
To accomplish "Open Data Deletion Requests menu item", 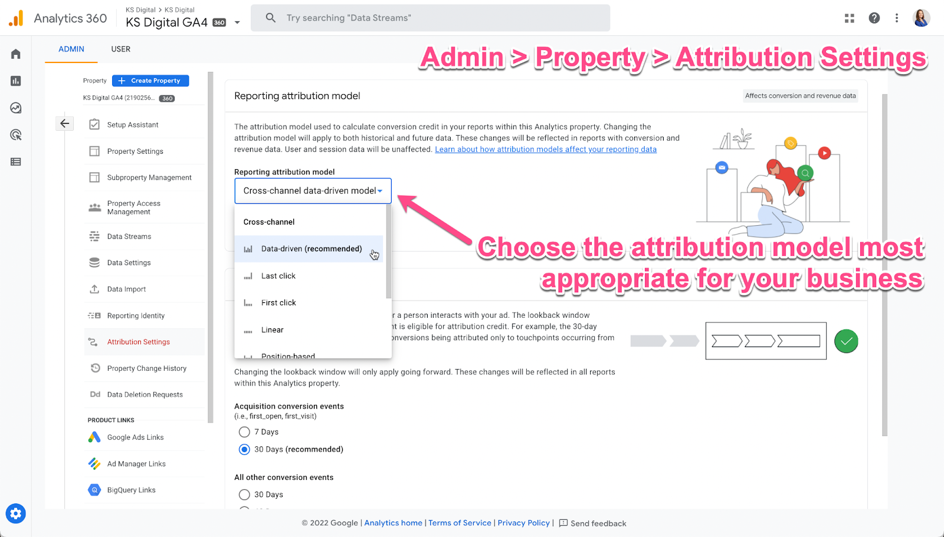I will point(145,394).
